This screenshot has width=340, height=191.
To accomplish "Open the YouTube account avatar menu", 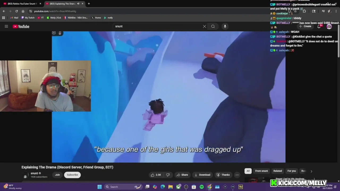I will pos(329,26).
